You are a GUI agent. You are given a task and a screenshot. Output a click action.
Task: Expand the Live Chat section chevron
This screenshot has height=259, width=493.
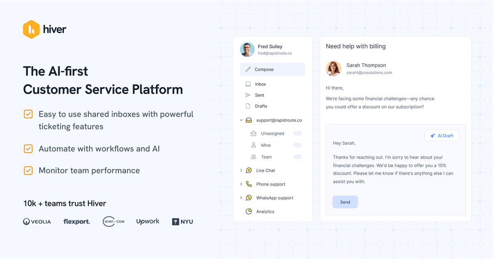(x=241, y=170)
